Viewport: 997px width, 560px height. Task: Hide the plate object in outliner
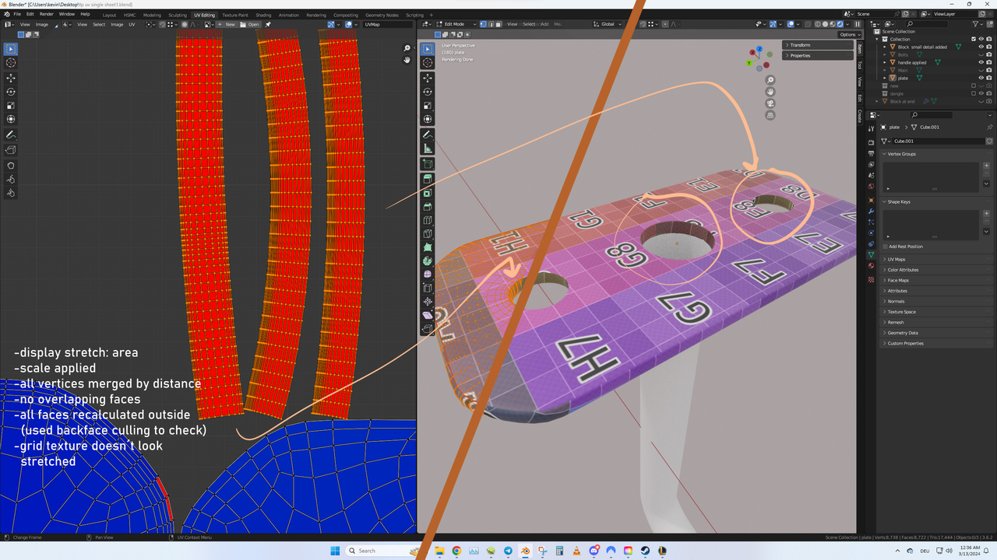click(981, 78)
